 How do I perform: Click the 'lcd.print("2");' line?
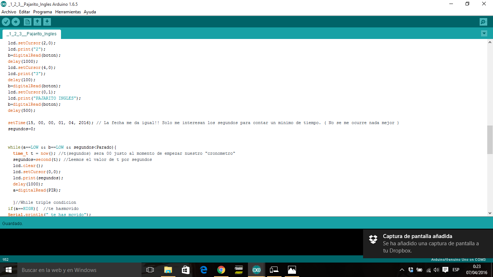[x=27, y=49]
